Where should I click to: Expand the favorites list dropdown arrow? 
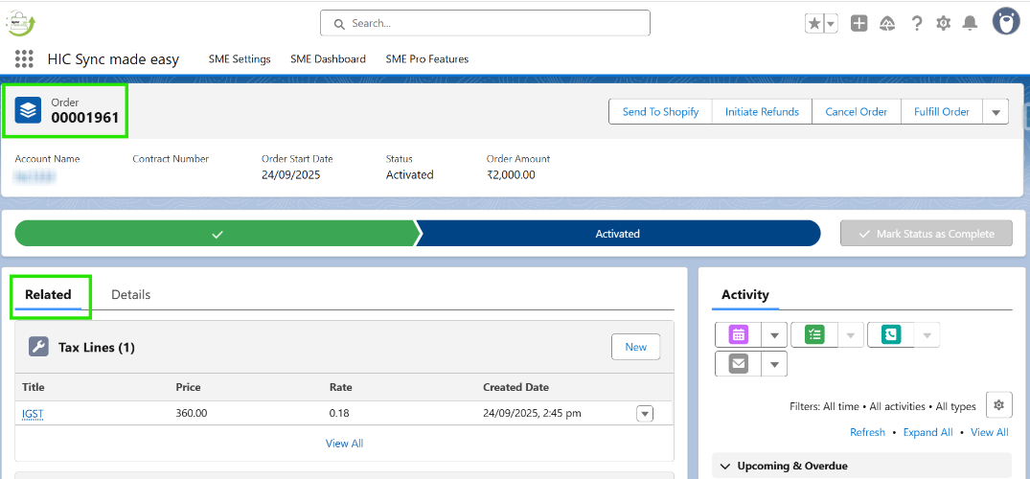pos(831,23)
